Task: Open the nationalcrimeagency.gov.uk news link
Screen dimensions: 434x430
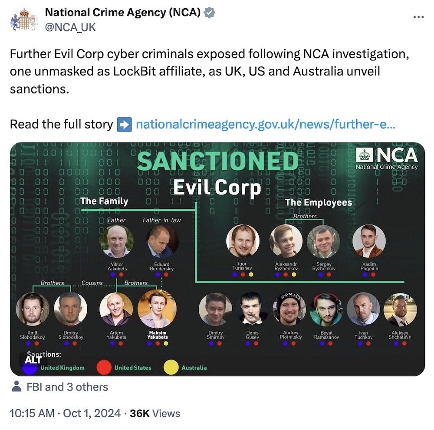Action: 266,124
